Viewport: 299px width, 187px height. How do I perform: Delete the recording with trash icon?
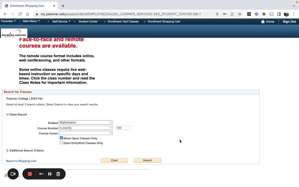tap(58, 174)
